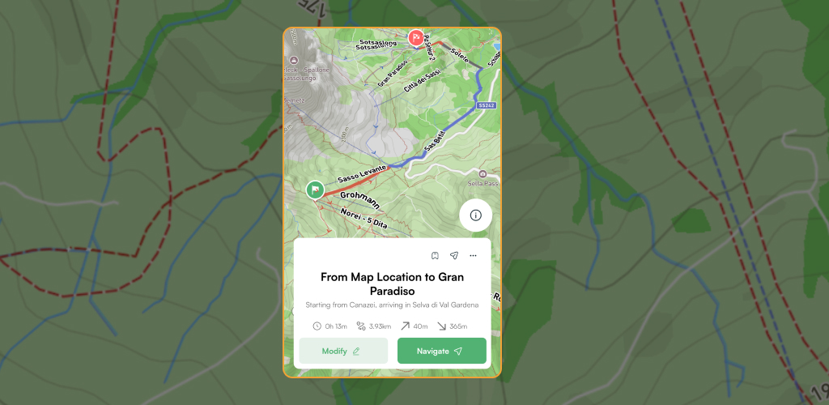829x405 pixels.
Task: Tap the mountain peak icon near Sassolungo
Action: click(x=293, y=61)
